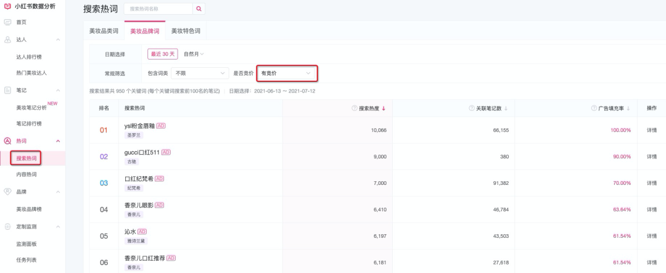Click the 10,066 search heat value
666x273 pixels.
(x=379, y=130)
